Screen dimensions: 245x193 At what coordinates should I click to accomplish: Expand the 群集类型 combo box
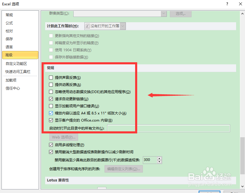click(164, 14)
